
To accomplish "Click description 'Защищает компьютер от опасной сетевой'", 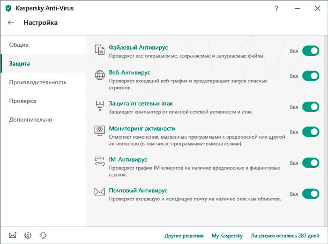I will (181, 112).
